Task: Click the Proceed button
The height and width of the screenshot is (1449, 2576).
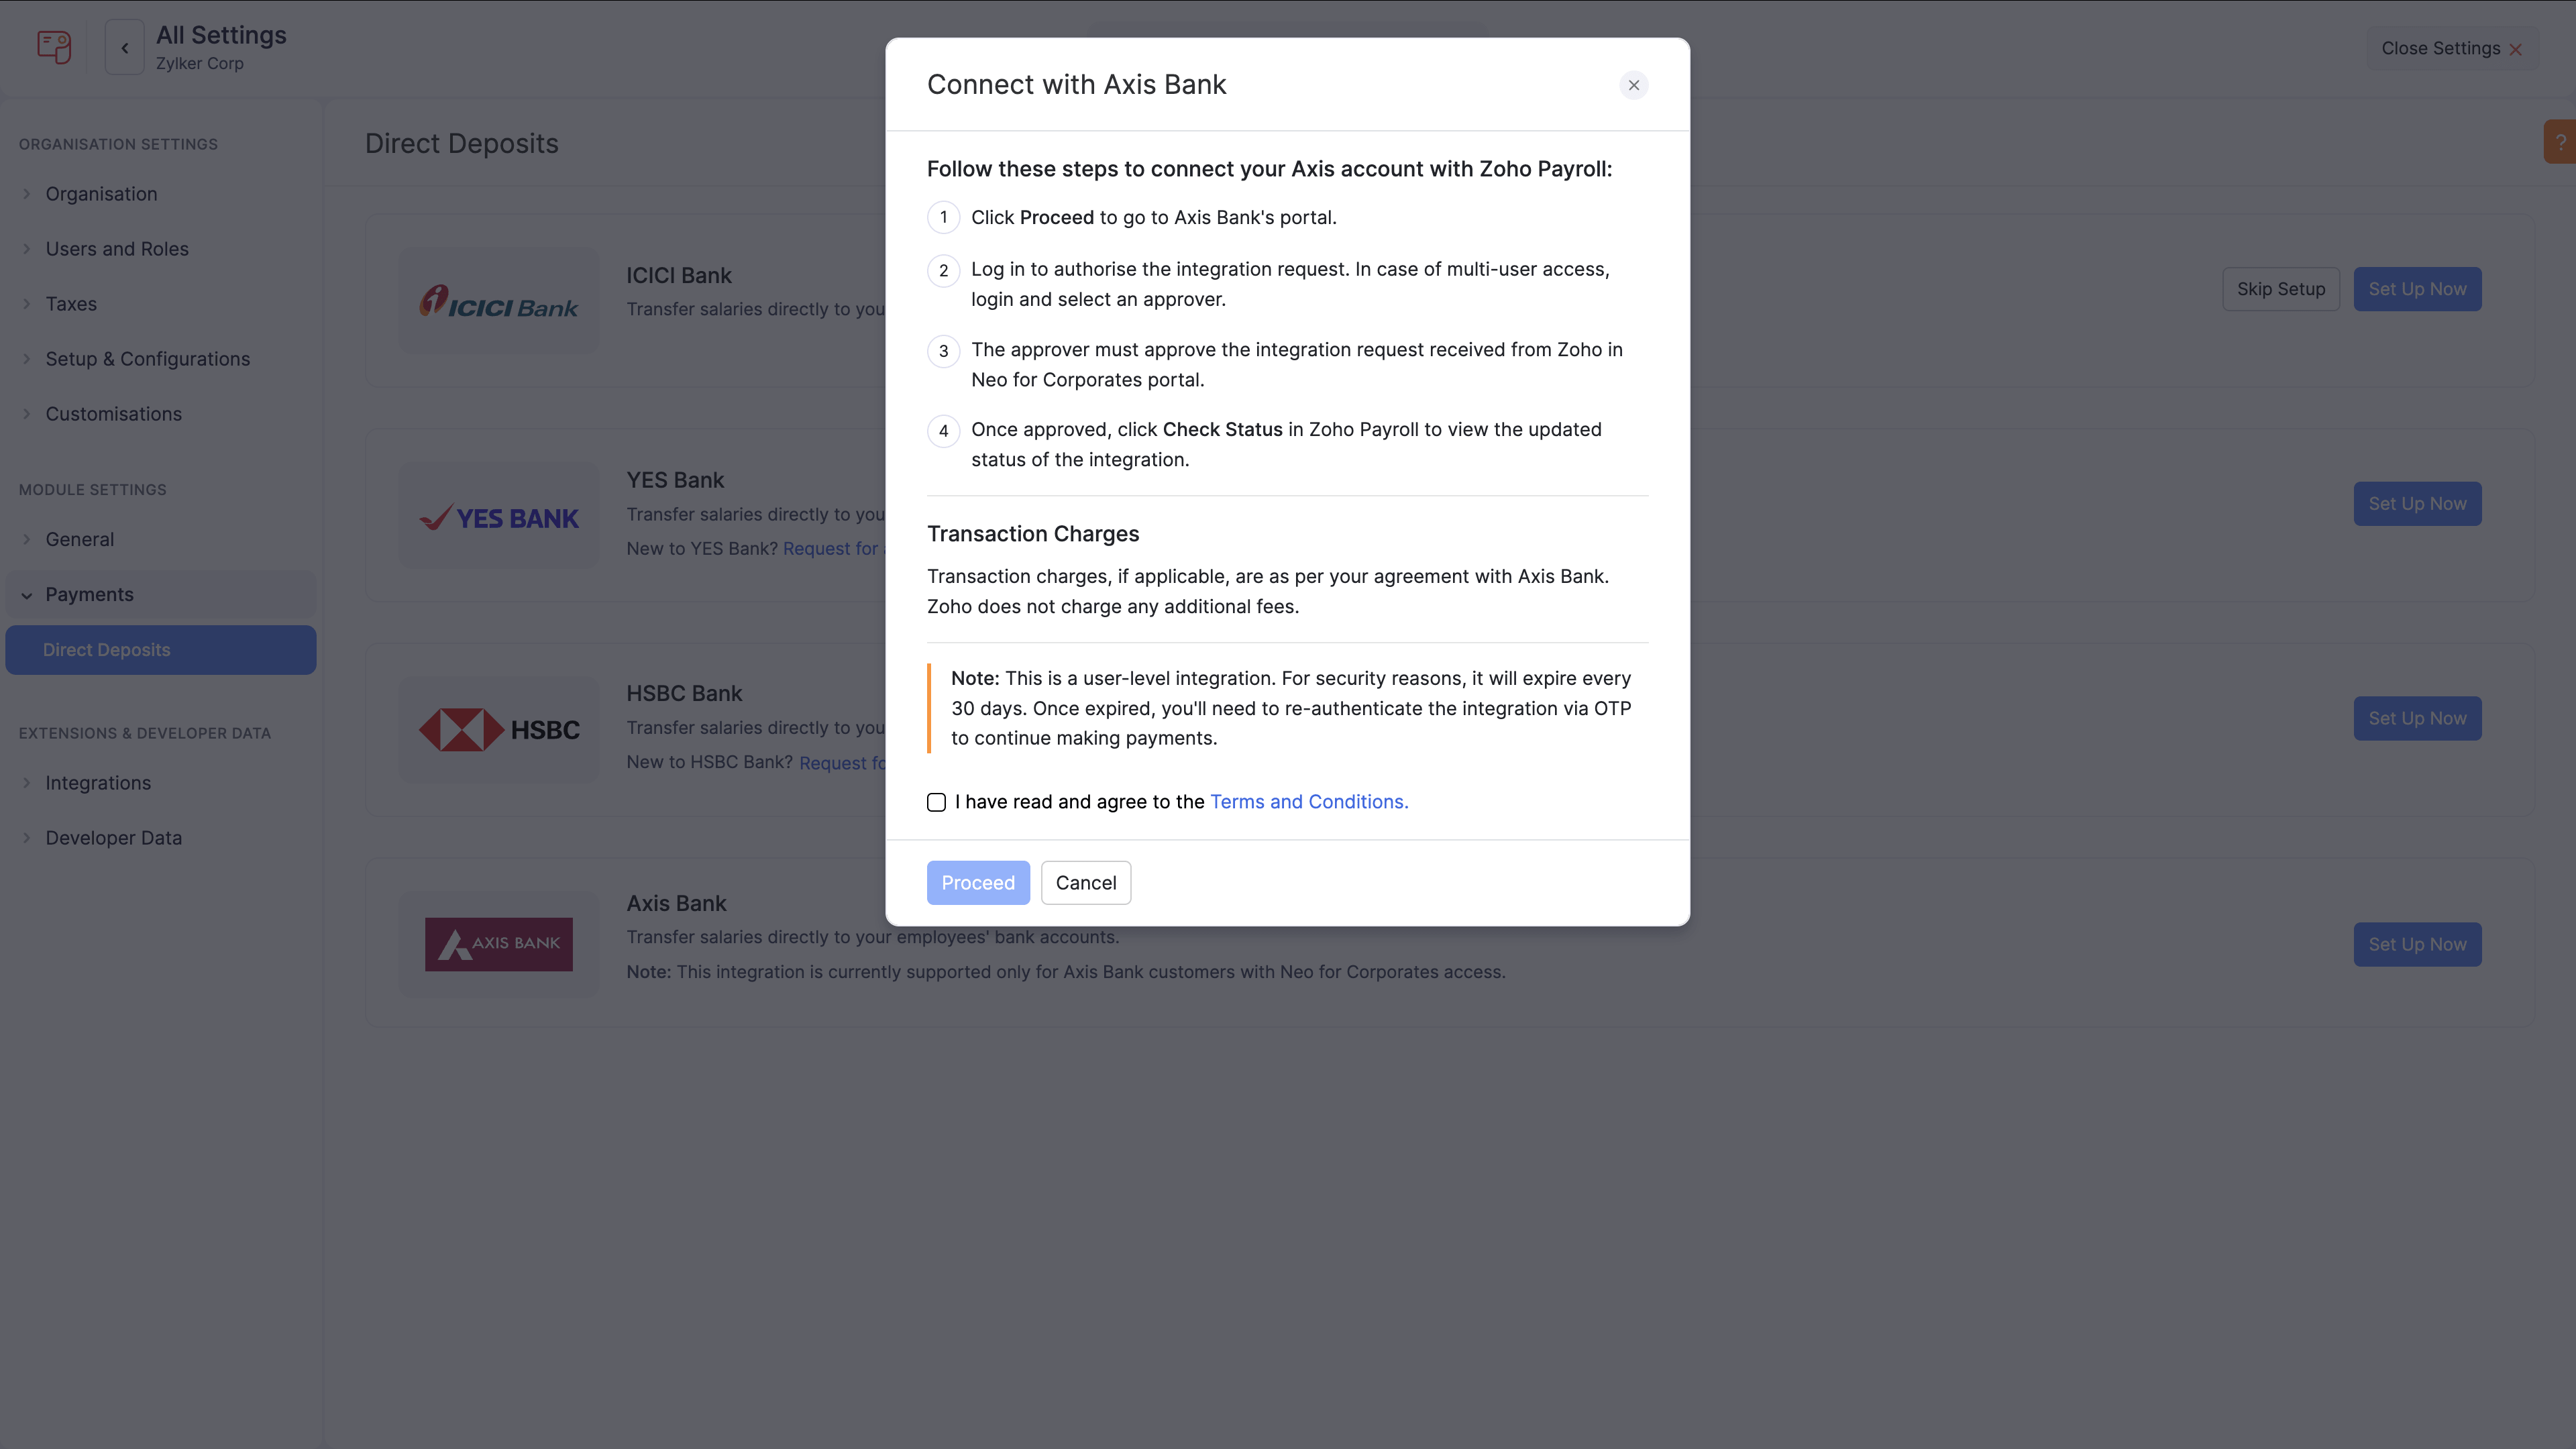Action: (977, 883)
